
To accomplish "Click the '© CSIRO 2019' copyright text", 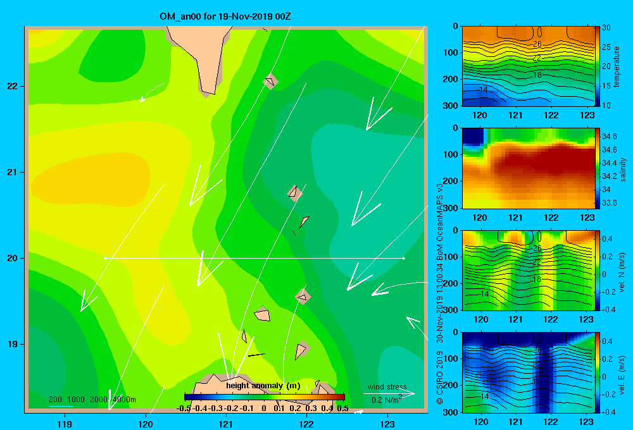I will [440, 378].
